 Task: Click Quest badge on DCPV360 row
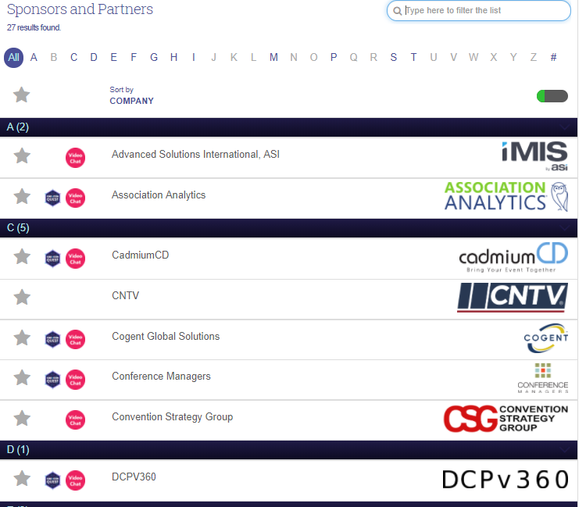[52, 480]
